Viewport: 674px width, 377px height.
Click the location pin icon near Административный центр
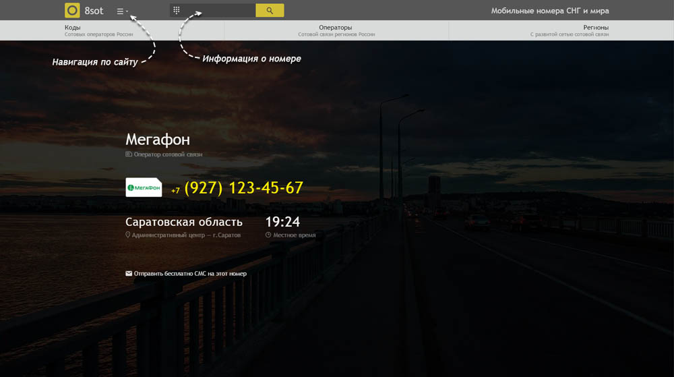127,235
